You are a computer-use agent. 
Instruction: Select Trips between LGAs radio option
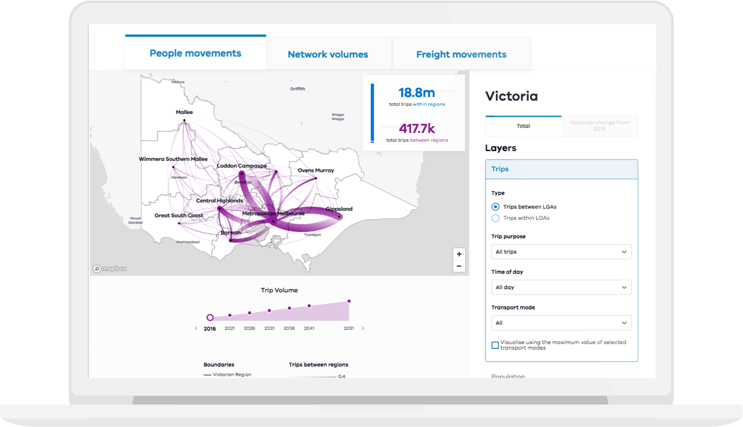tap(495, 207)
